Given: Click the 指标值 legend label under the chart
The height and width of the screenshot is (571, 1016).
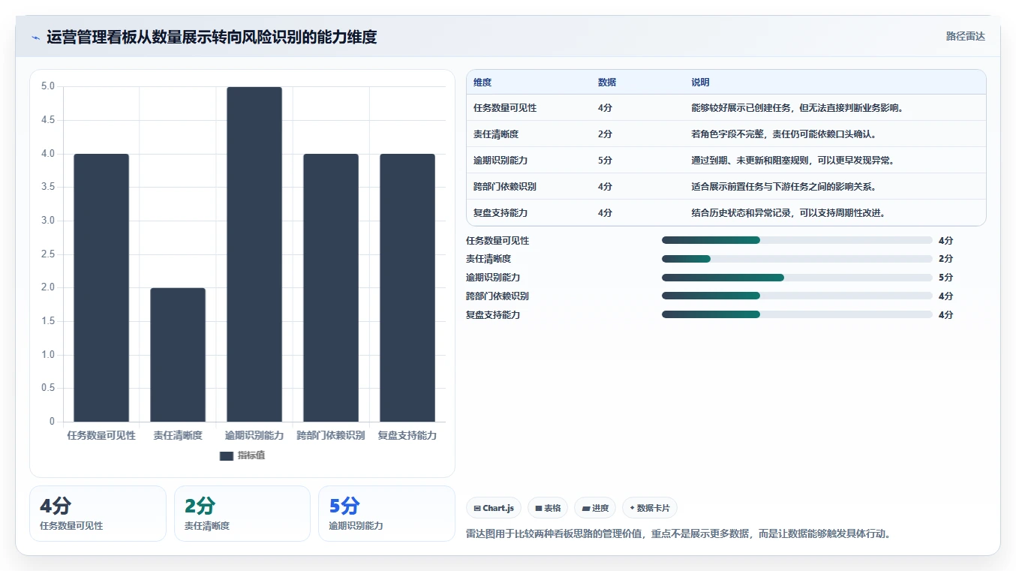Looking at the screenshot, I should (251, 455).
